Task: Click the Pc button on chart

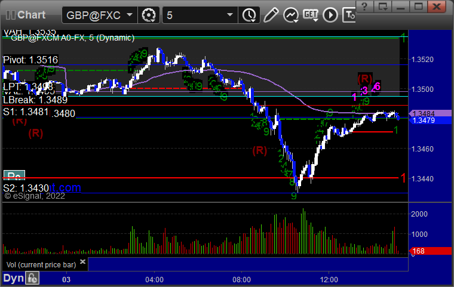Action: pos(14,175)
